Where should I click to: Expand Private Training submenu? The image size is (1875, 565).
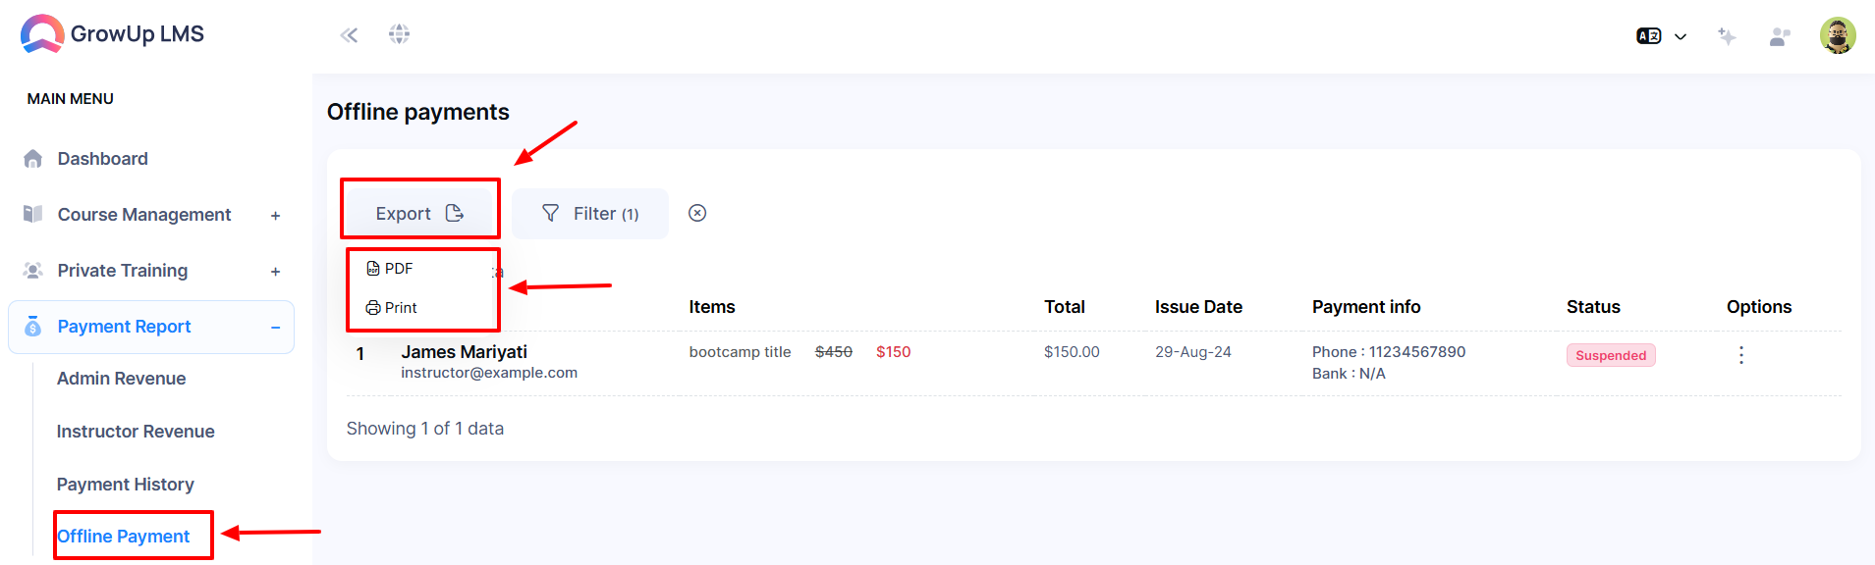coord(276,272)
